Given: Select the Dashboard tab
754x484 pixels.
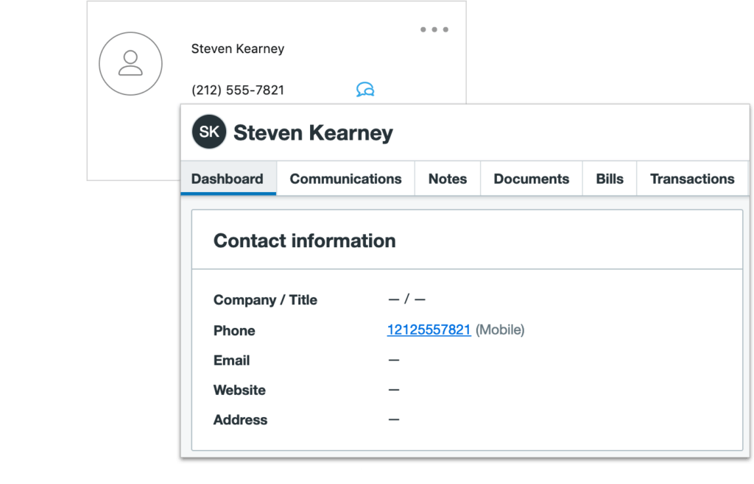Looking at the screenshot, I should click(228, 178).
